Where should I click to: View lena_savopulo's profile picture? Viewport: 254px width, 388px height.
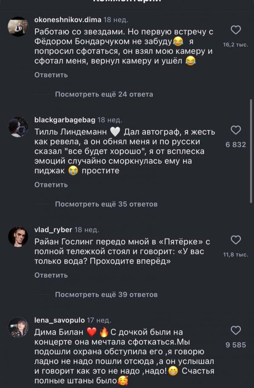tap(18, 327)
